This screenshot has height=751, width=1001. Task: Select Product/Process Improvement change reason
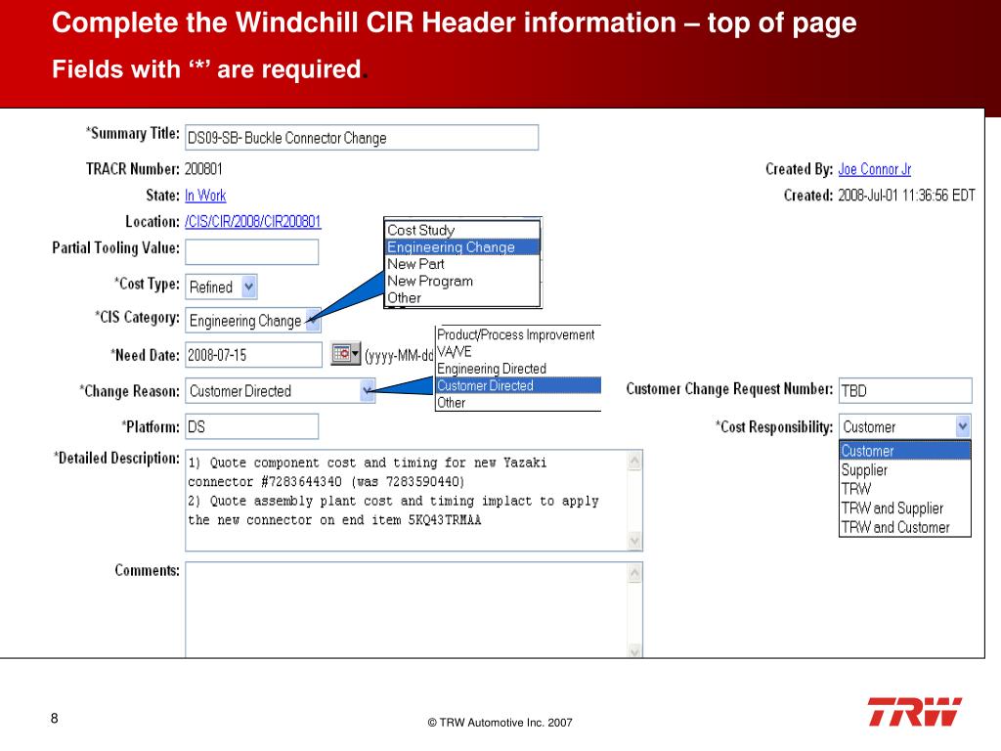coord(518,334)
